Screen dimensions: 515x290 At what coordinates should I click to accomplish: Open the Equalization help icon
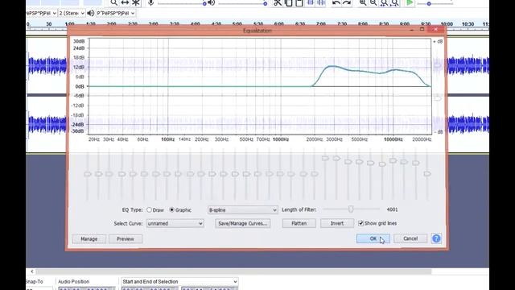436,238
